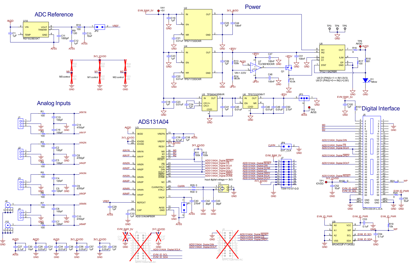This screenshot has width=409, height=263.
Task: Click the Vth = -0.5V annotation
Action: 240,73
